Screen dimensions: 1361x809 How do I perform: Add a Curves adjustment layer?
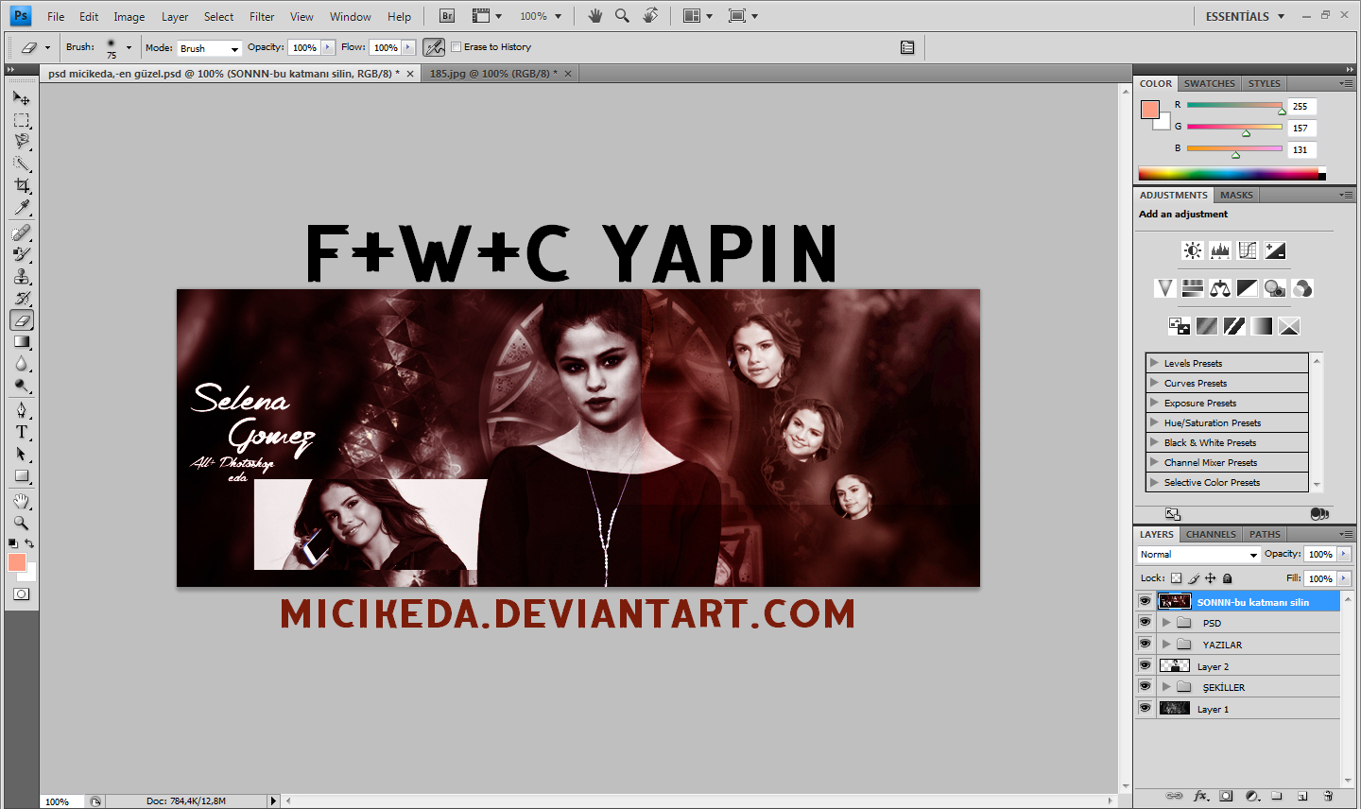pos(1248,250)
